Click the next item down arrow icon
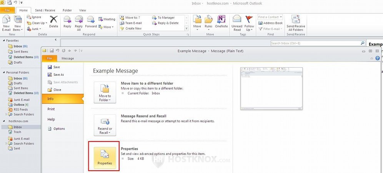The width and height of the screenshot is (383, 173). [75, 51]
